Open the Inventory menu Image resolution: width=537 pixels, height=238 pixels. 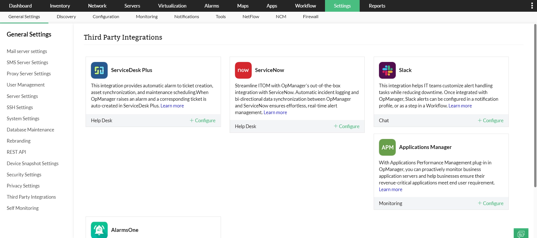click(60, 6)
